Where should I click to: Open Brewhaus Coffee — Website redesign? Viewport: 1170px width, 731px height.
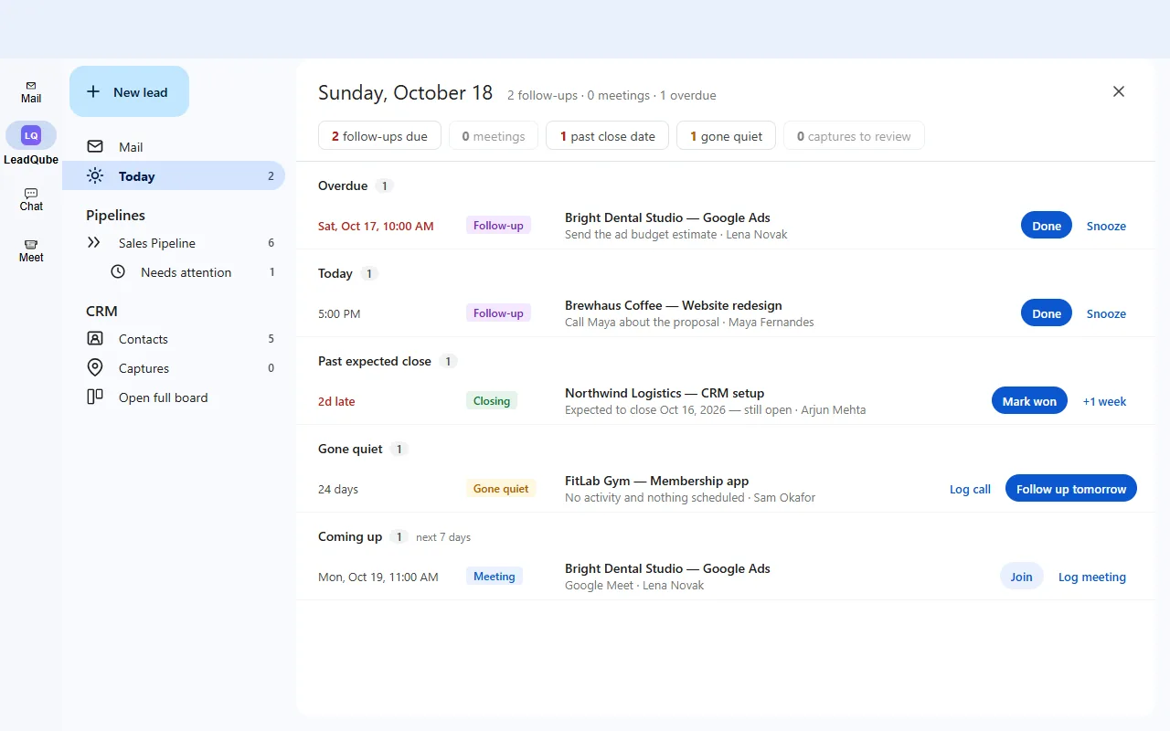click(674, 305)
